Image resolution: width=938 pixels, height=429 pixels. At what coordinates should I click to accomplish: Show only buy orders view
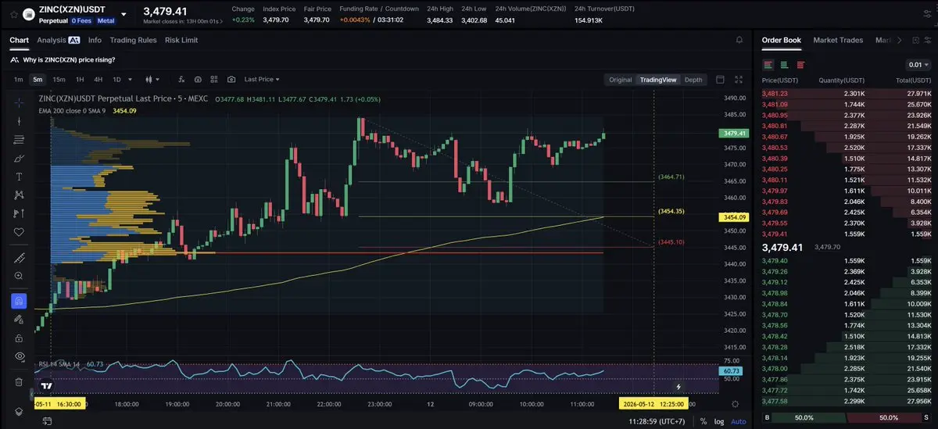785,65
